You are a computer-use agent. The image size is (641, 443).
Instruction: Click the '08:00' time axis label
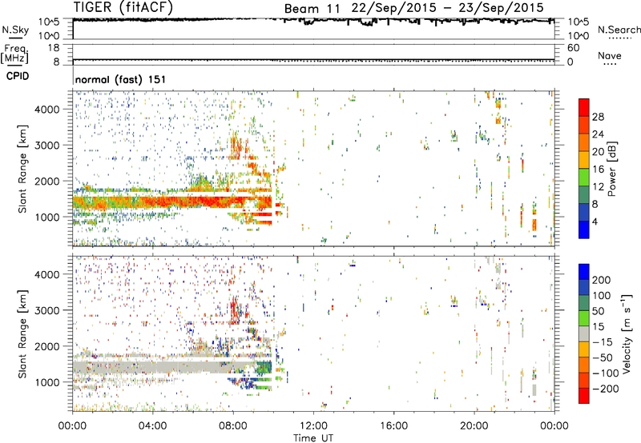coord(233,426)
